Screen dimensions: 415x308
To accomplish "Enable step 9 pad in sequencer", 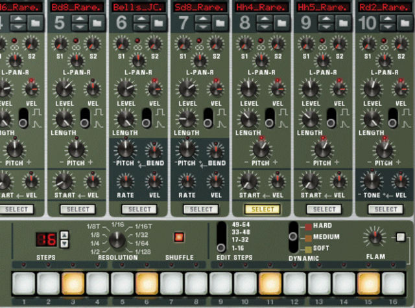I will pos(220,283).
